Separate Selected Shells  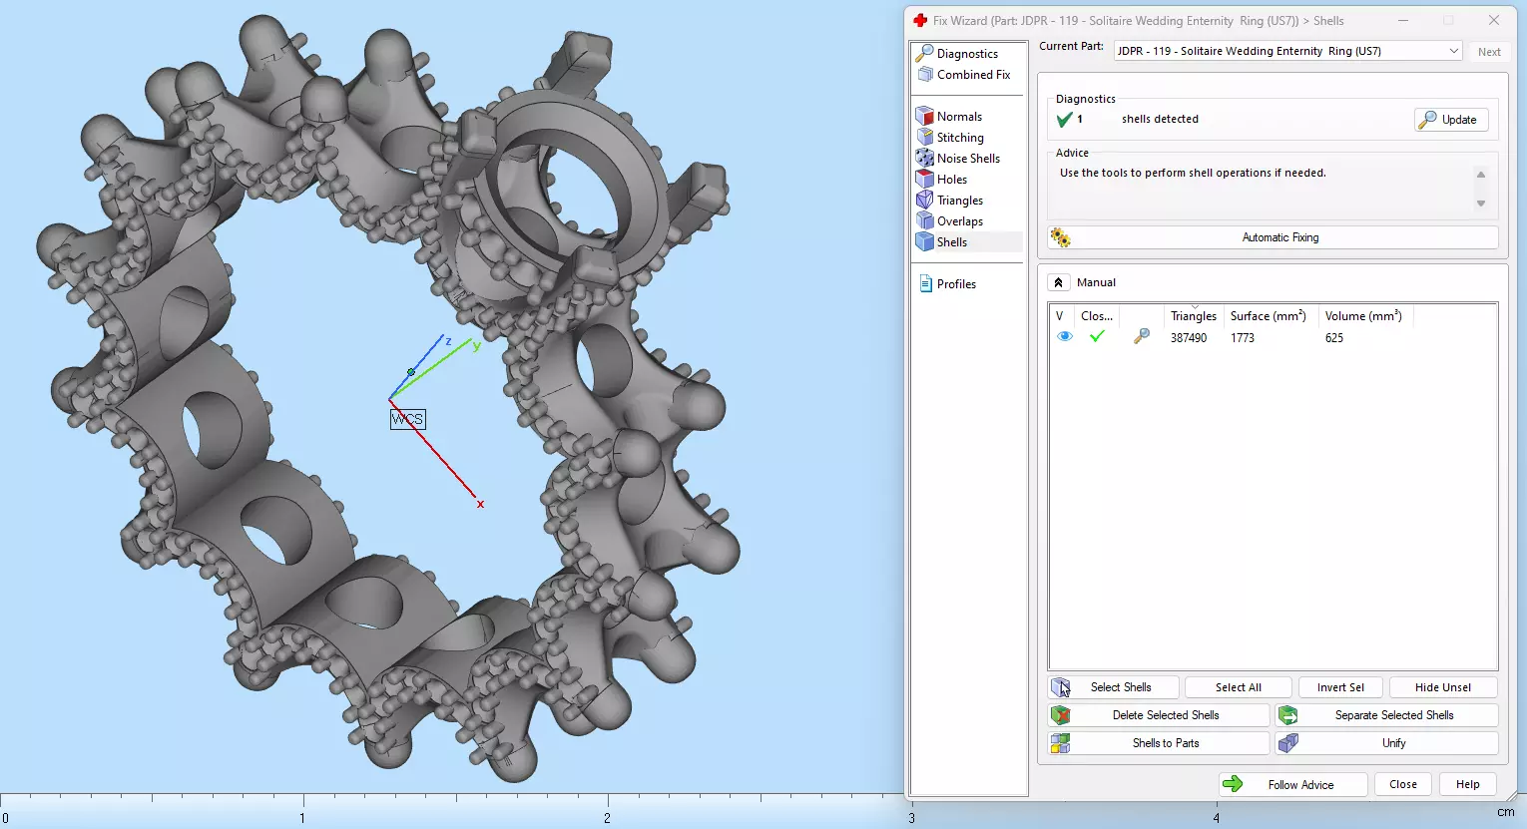[x=1387, y=715]
